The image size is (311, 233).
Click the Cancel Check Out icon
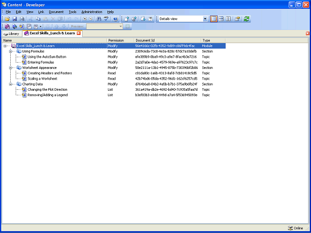(x=150, y=19)
